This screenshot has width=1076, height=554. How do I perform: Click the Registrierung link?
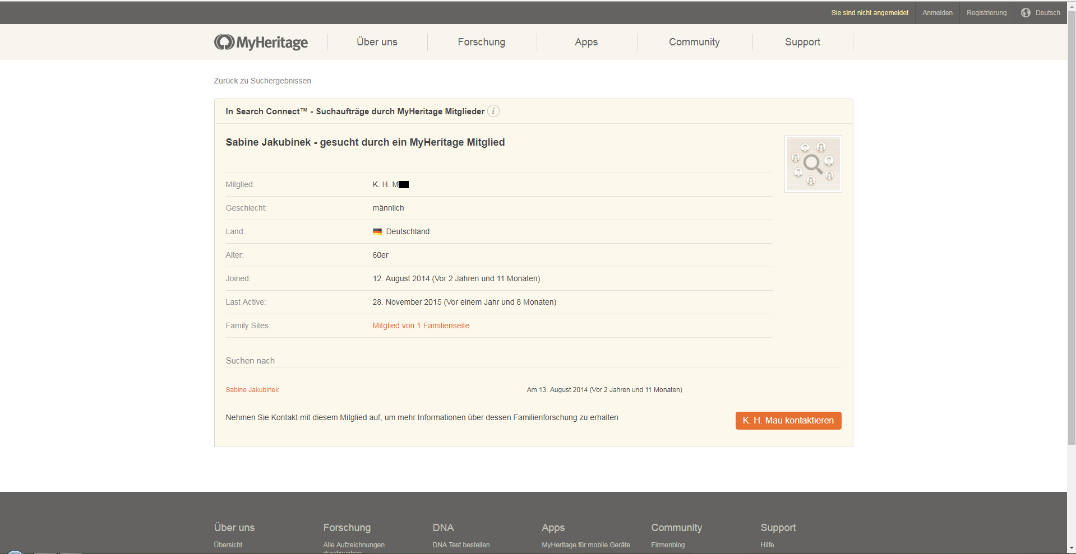click(x=987, y=12)
